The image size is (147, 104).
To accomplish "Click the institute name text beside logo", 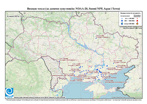I will (39, 97).
